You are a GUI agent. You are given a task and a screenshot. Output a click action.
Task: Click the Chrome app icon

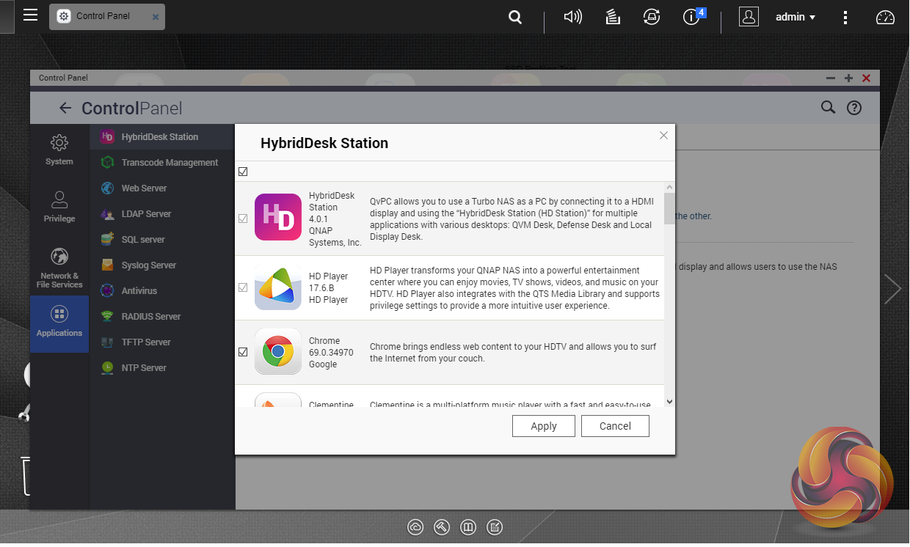pyautogui.click(x=277, y=352)
